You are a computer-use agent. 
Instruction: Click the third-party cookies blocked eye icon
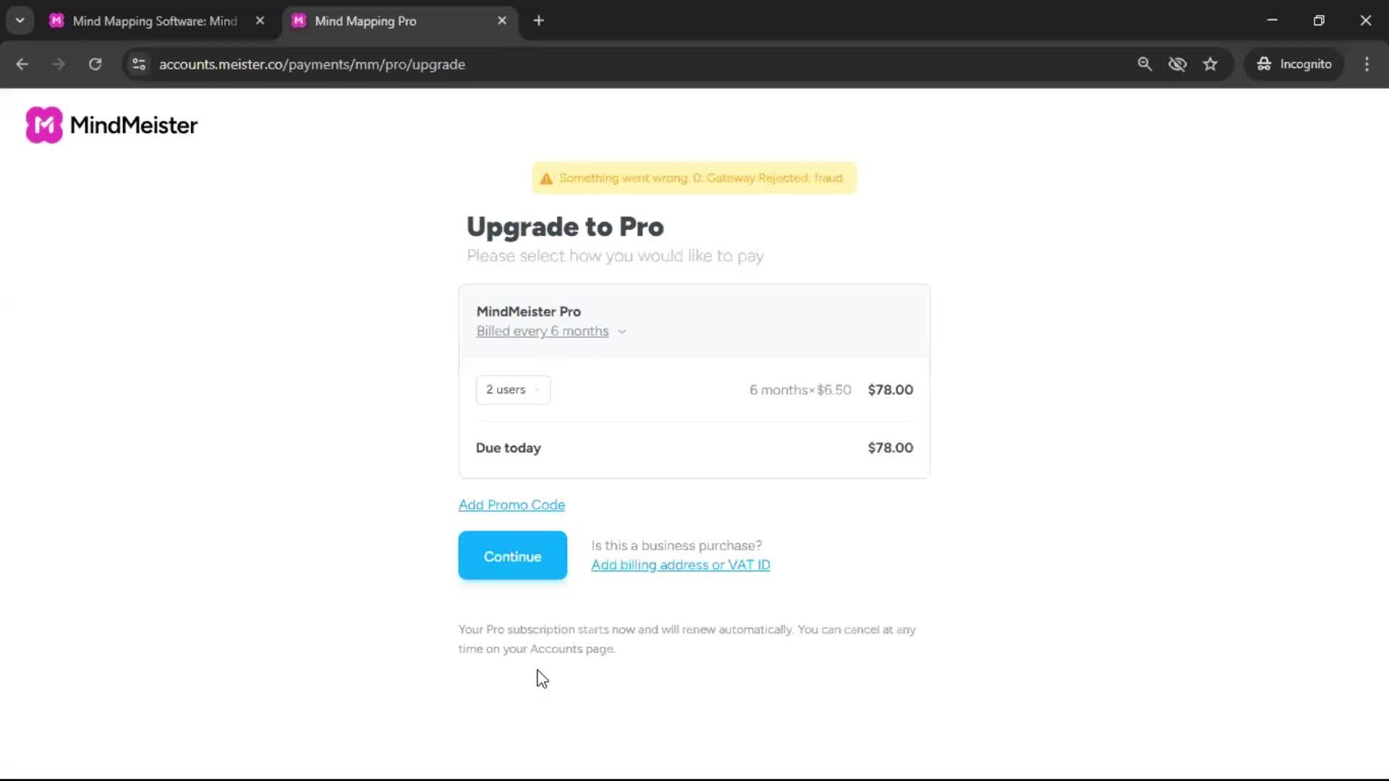1177,64
